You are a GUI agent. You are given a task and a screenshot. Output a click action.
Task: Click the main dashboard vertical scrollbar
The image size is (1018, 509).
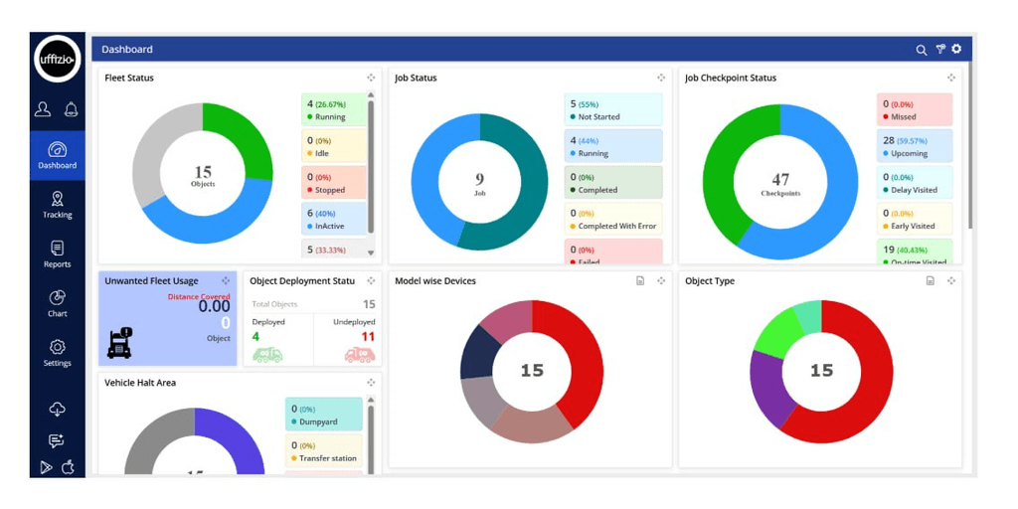[x=970, y=146]
